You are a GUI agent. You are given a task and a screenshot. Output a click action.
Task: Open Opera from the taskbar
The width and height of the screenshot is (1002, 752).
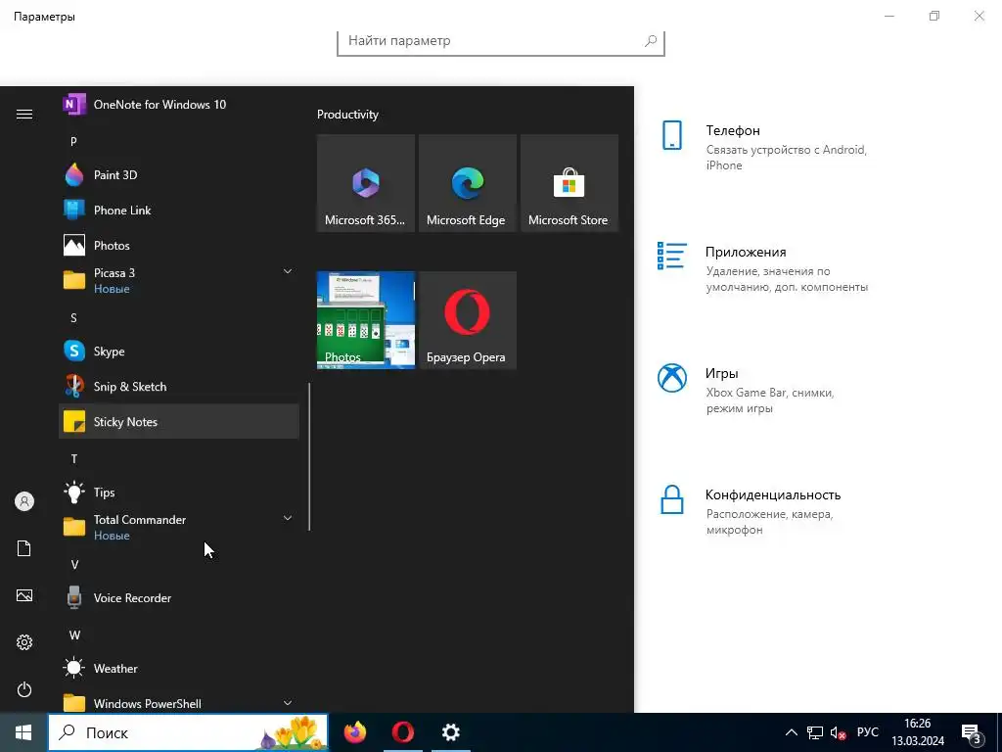402,732
